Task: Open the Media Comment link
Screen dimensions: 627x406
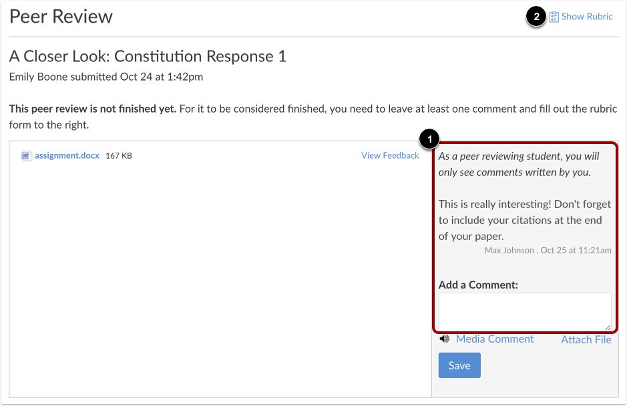Action: pyautogui.click(x=495, y=339)
